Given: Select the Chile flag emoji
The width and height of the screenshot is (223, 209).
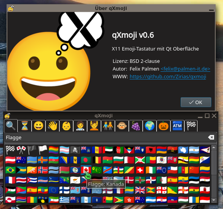Looking at the screenshot, I should click(x=172, y=170).
